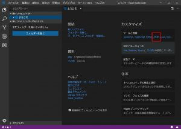181x129 pixels.
Task: Open the ファイル(F) menu
Action: point(14,3)
